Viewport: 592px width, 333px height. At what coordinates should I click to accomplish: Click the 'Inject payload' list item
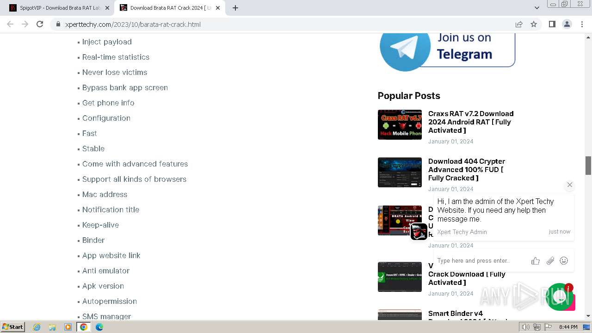point(107,42)
